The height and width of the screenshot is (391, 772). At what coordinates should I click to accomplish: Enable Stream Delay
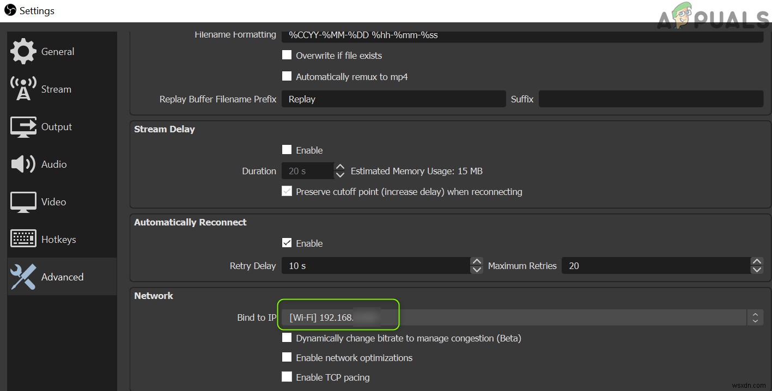(x=287, y=150)
